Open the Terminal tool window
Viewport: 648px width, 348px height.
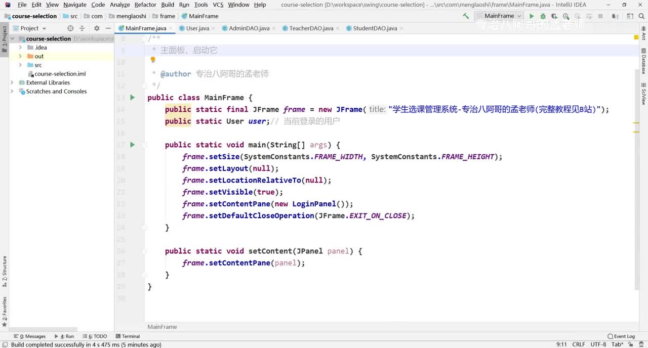click(127, 336)
